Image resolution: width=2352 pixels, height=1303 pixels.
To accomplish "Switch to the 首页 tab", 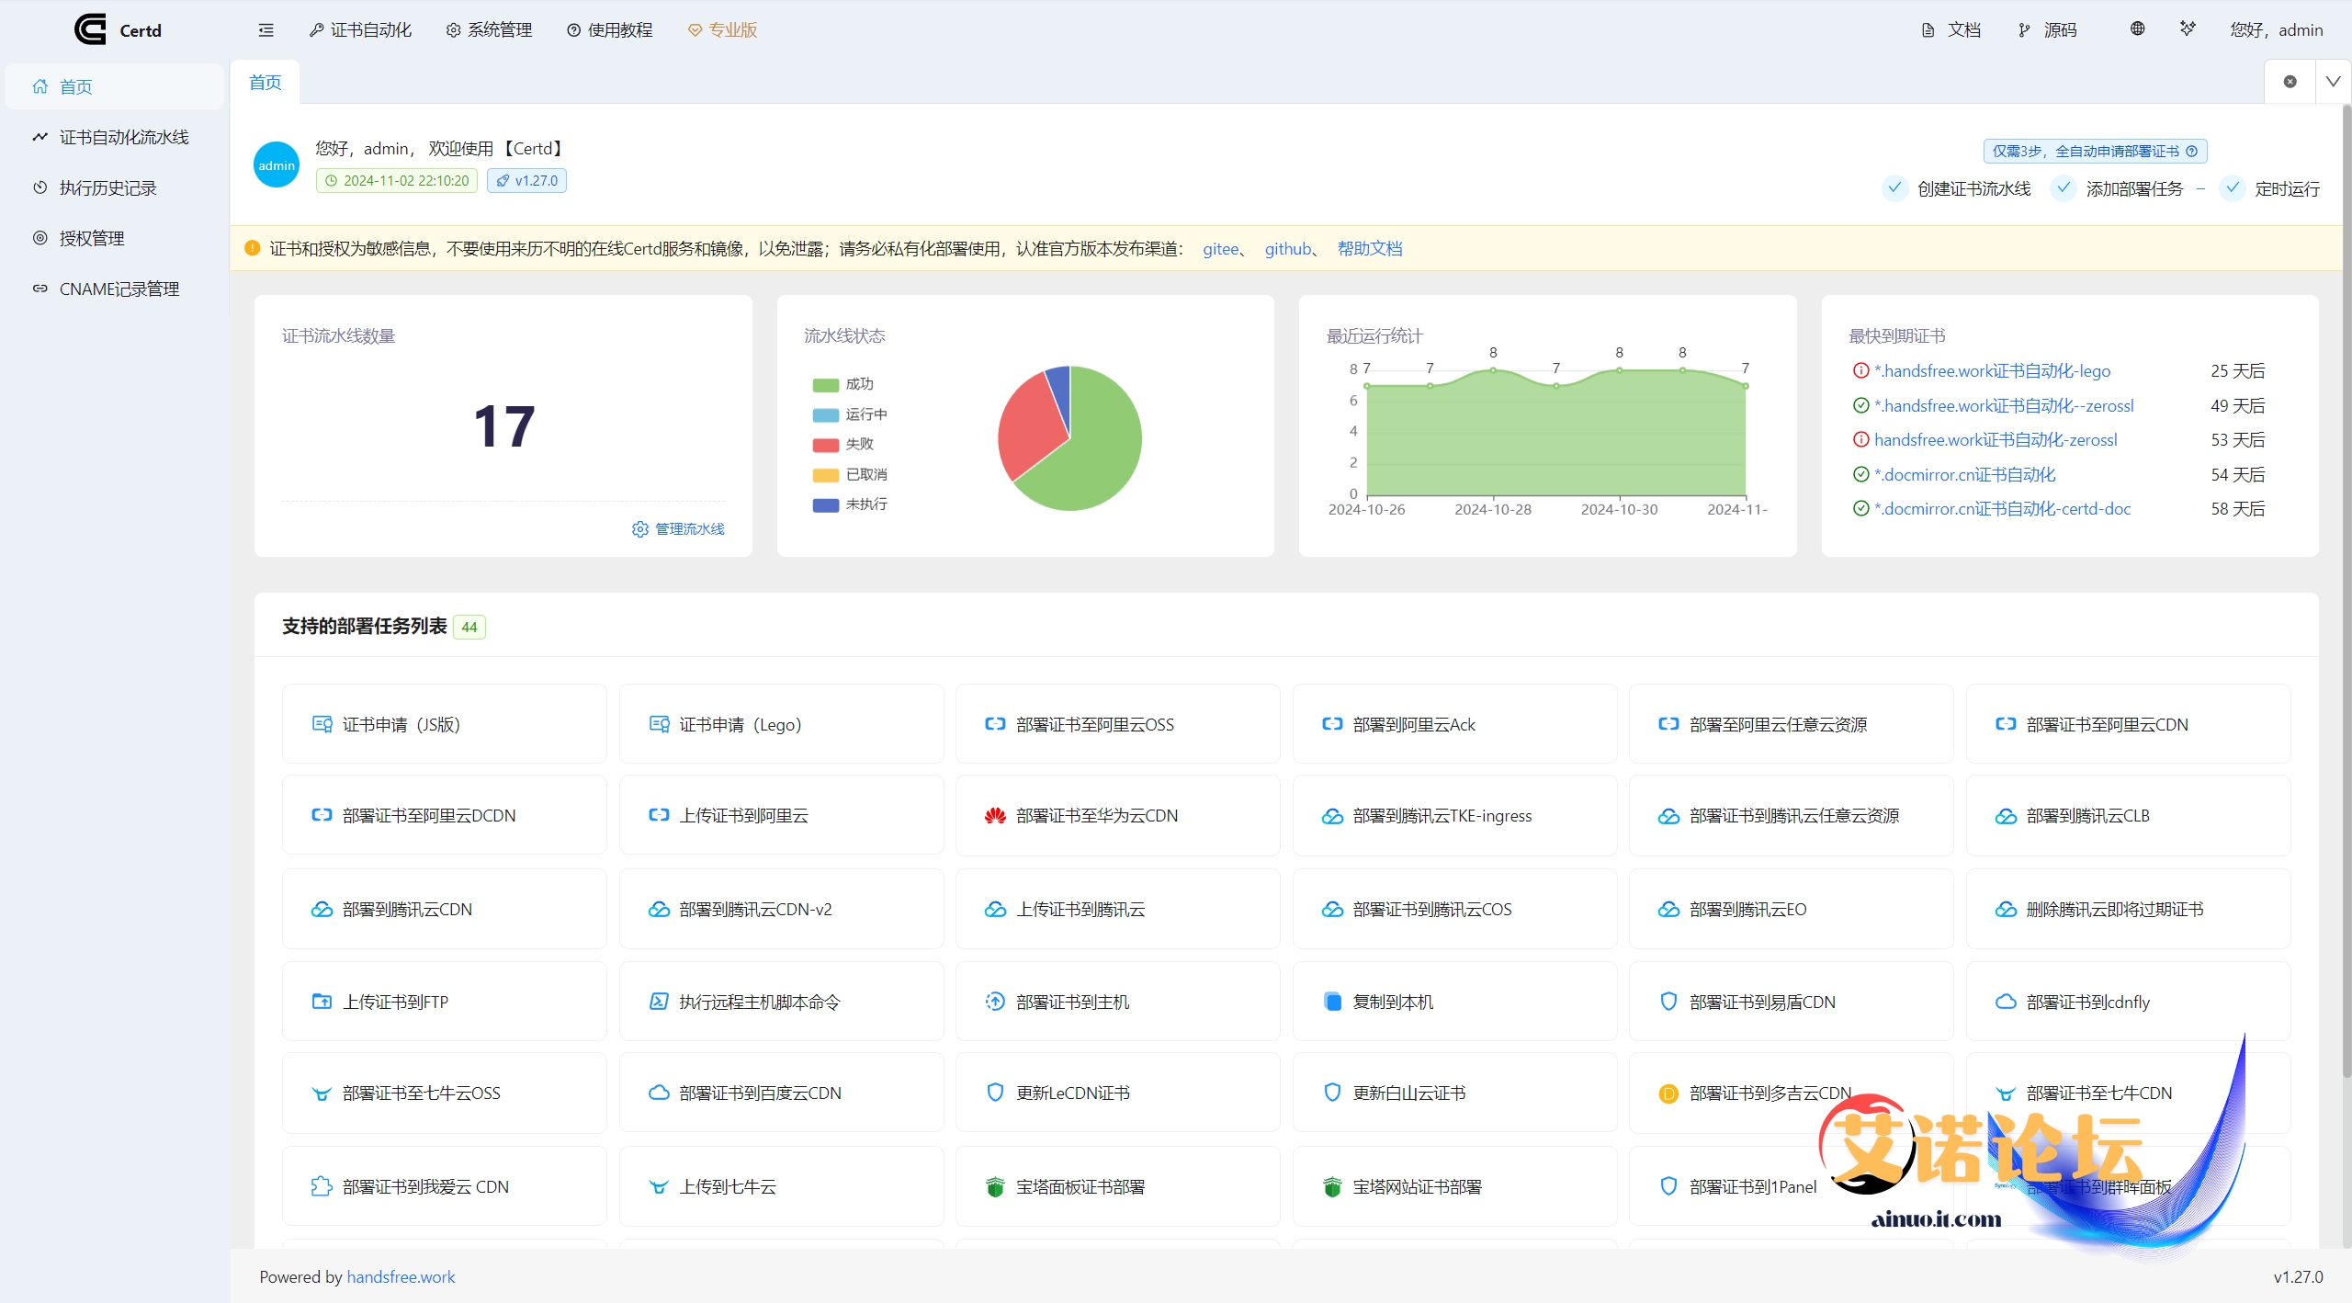I will point(265,83).
